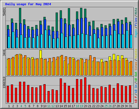The image size is (139, 109).
Task: Click the 'Sites' legend label
Action: coord(136,66)
